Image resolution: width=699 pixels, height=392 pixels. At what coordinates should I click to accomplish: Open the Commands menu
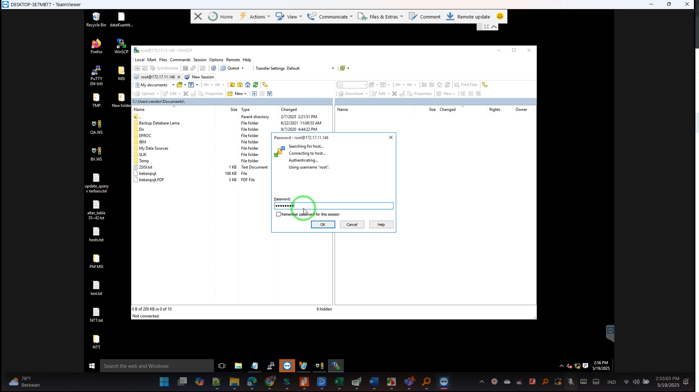coord(180,60)
